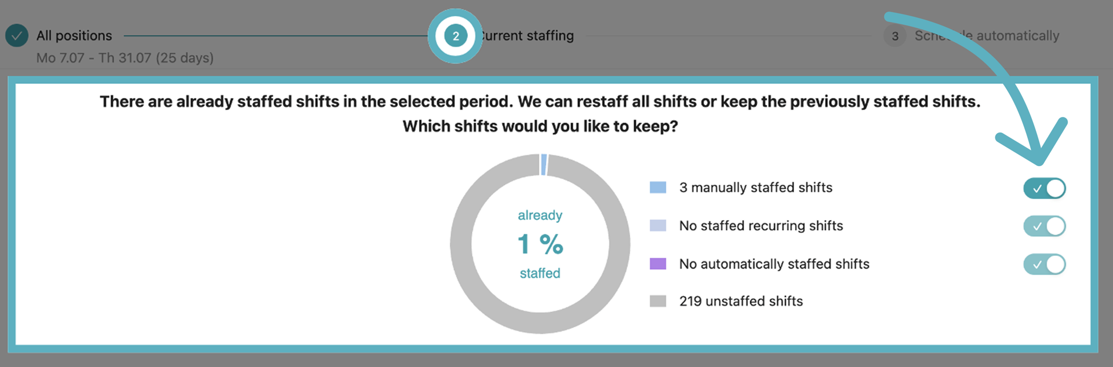Click the No staffed recurring shifts label
This screenshot has width=1113, height=367.
pyautogui.click(x=761, y=226)
